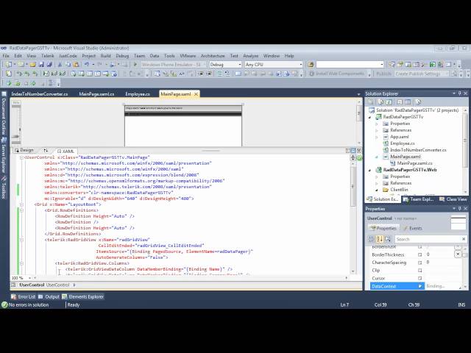Click the Categorized sort icon in Properties
The width and height of the screenshot is (471, 353).
(371, 239)
